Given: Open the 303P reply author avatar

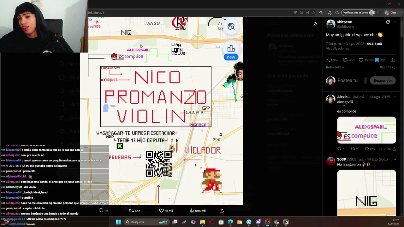Looking at the screenshot, I should (x=331, y=161).
